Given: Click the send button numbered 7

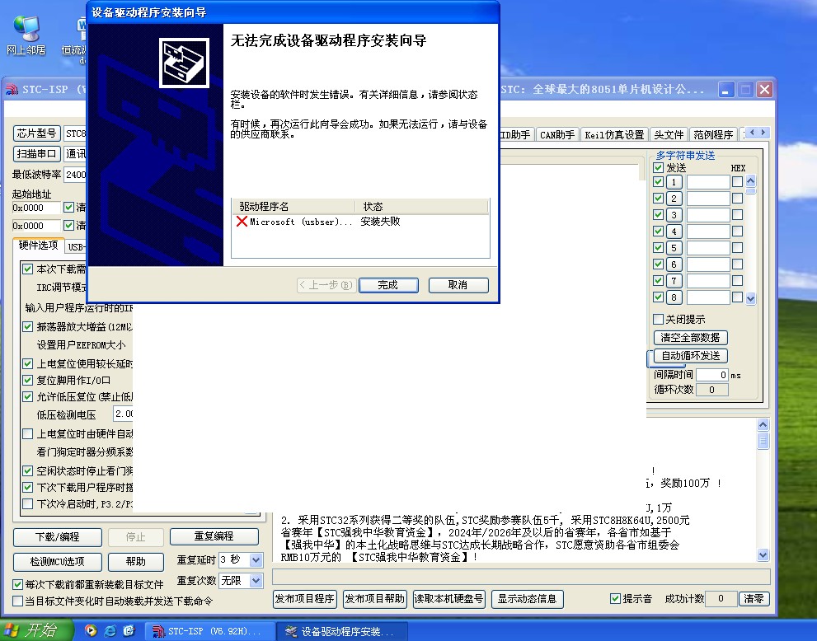Looking at the screenshot, I should coord(674,281).
